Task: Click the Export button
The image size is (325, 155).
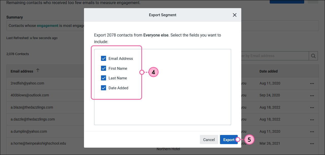Action: pos(229,140)
